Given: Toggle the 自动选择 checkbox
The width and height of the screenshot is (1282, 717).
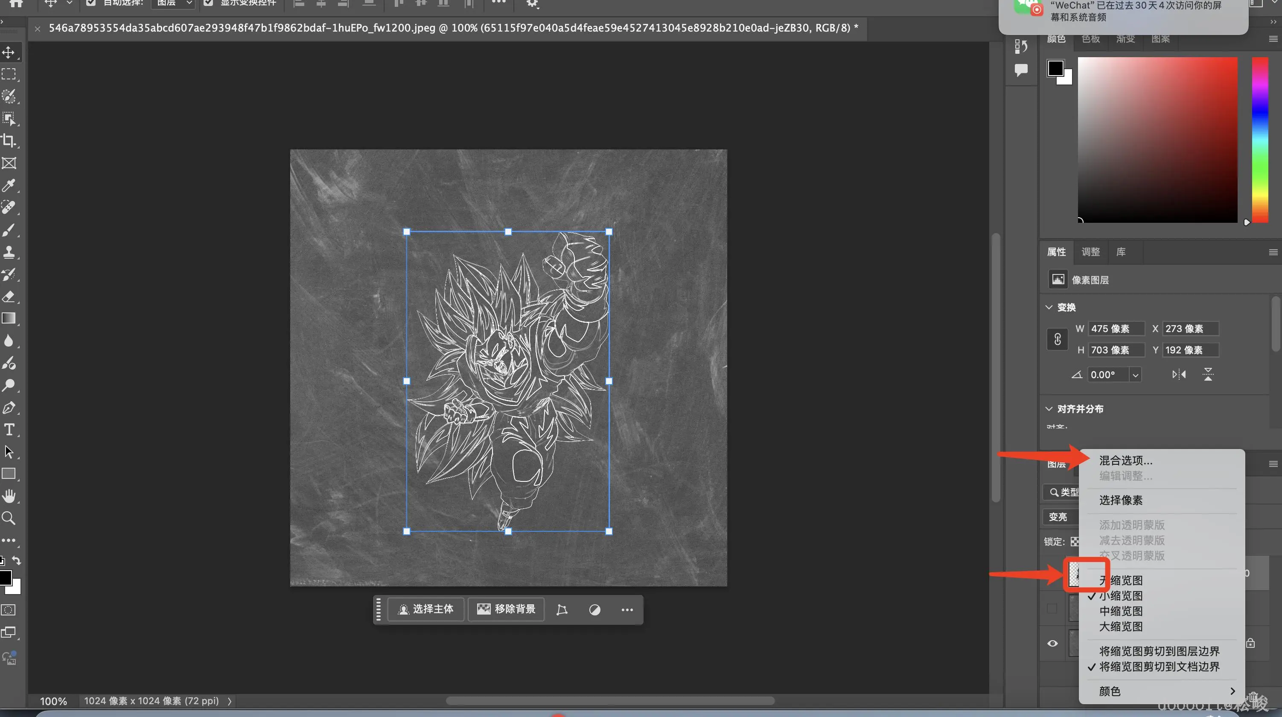Looking at the screenshot, I should [90, 3].
